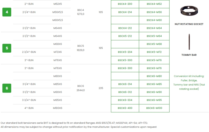
Task: Select the BSCK6-400 part code
Action: (x=125, y=108)
